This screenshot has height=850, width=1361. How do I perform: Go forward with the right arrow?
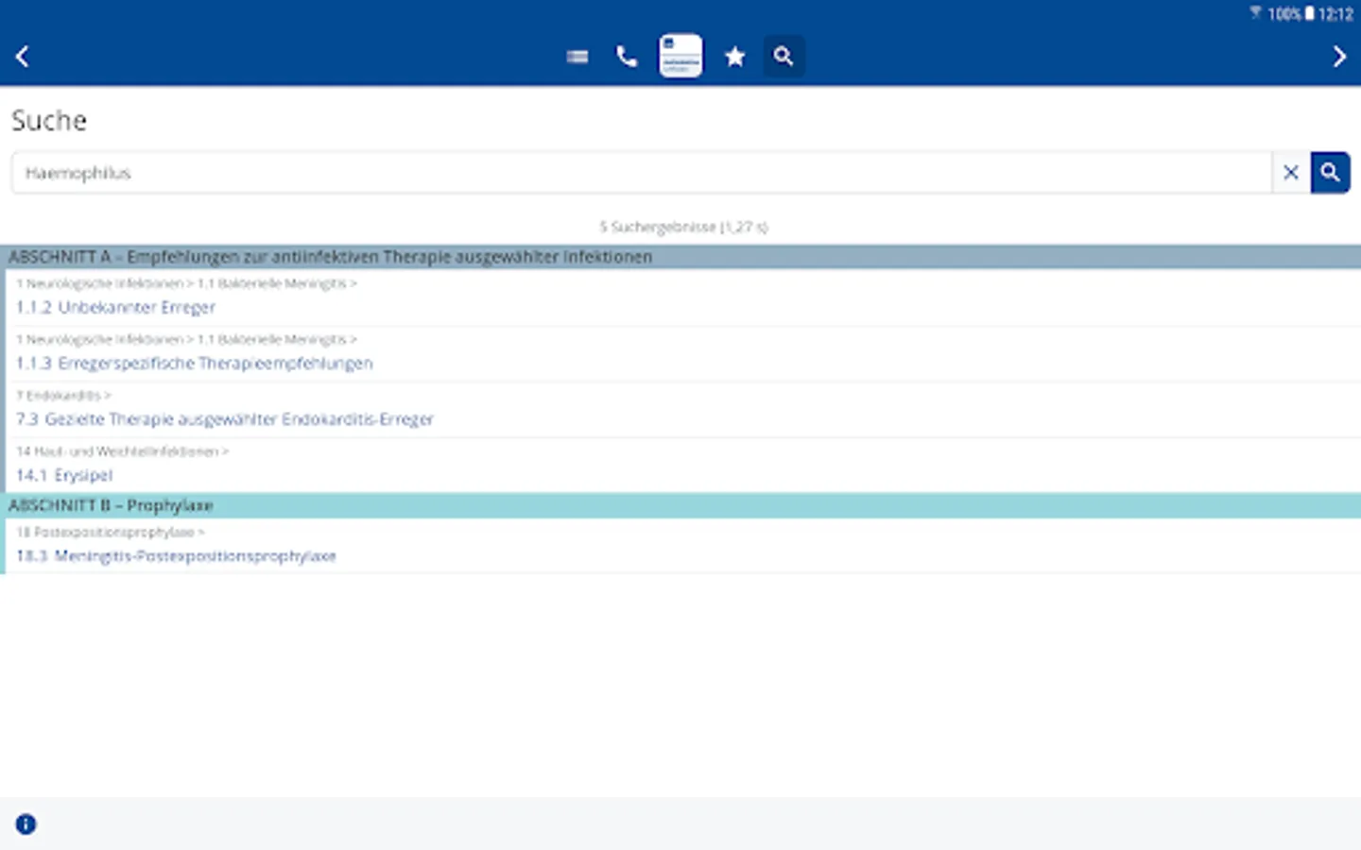coord(1338,57)
